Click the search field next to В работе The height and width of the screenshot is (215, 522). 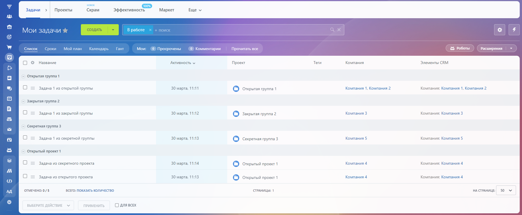pos(239,30)
